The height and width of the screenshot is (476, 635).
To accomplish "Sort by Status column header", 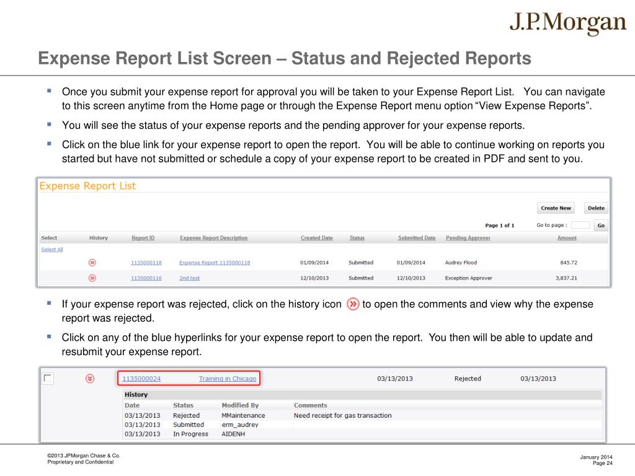I will click(357, 238).
